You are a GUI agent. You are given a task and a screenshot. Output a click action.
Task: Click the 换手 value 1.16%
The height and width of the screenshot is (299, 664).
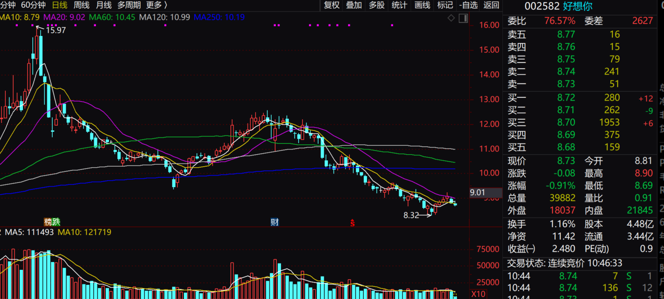click(x=562, y=224)
